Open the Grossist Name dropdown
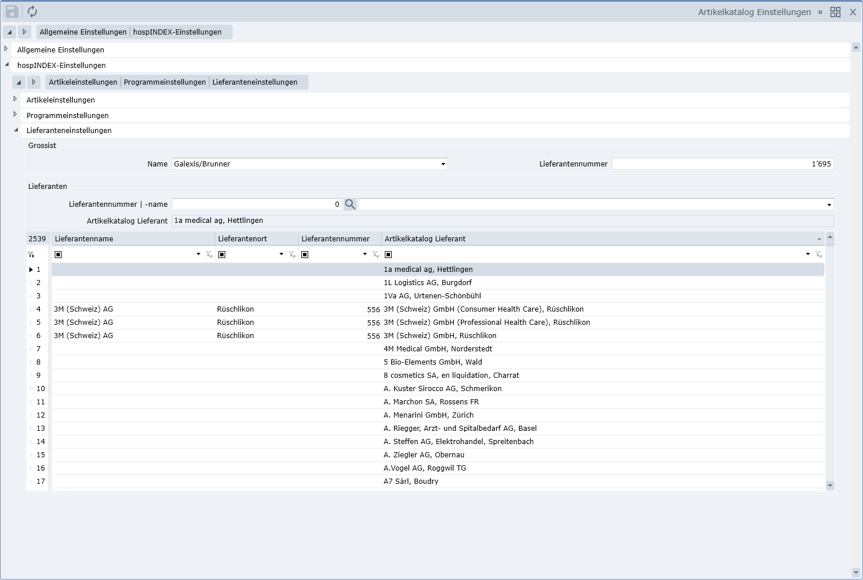The width and height of the screenshot is (863, 580). 443,164
